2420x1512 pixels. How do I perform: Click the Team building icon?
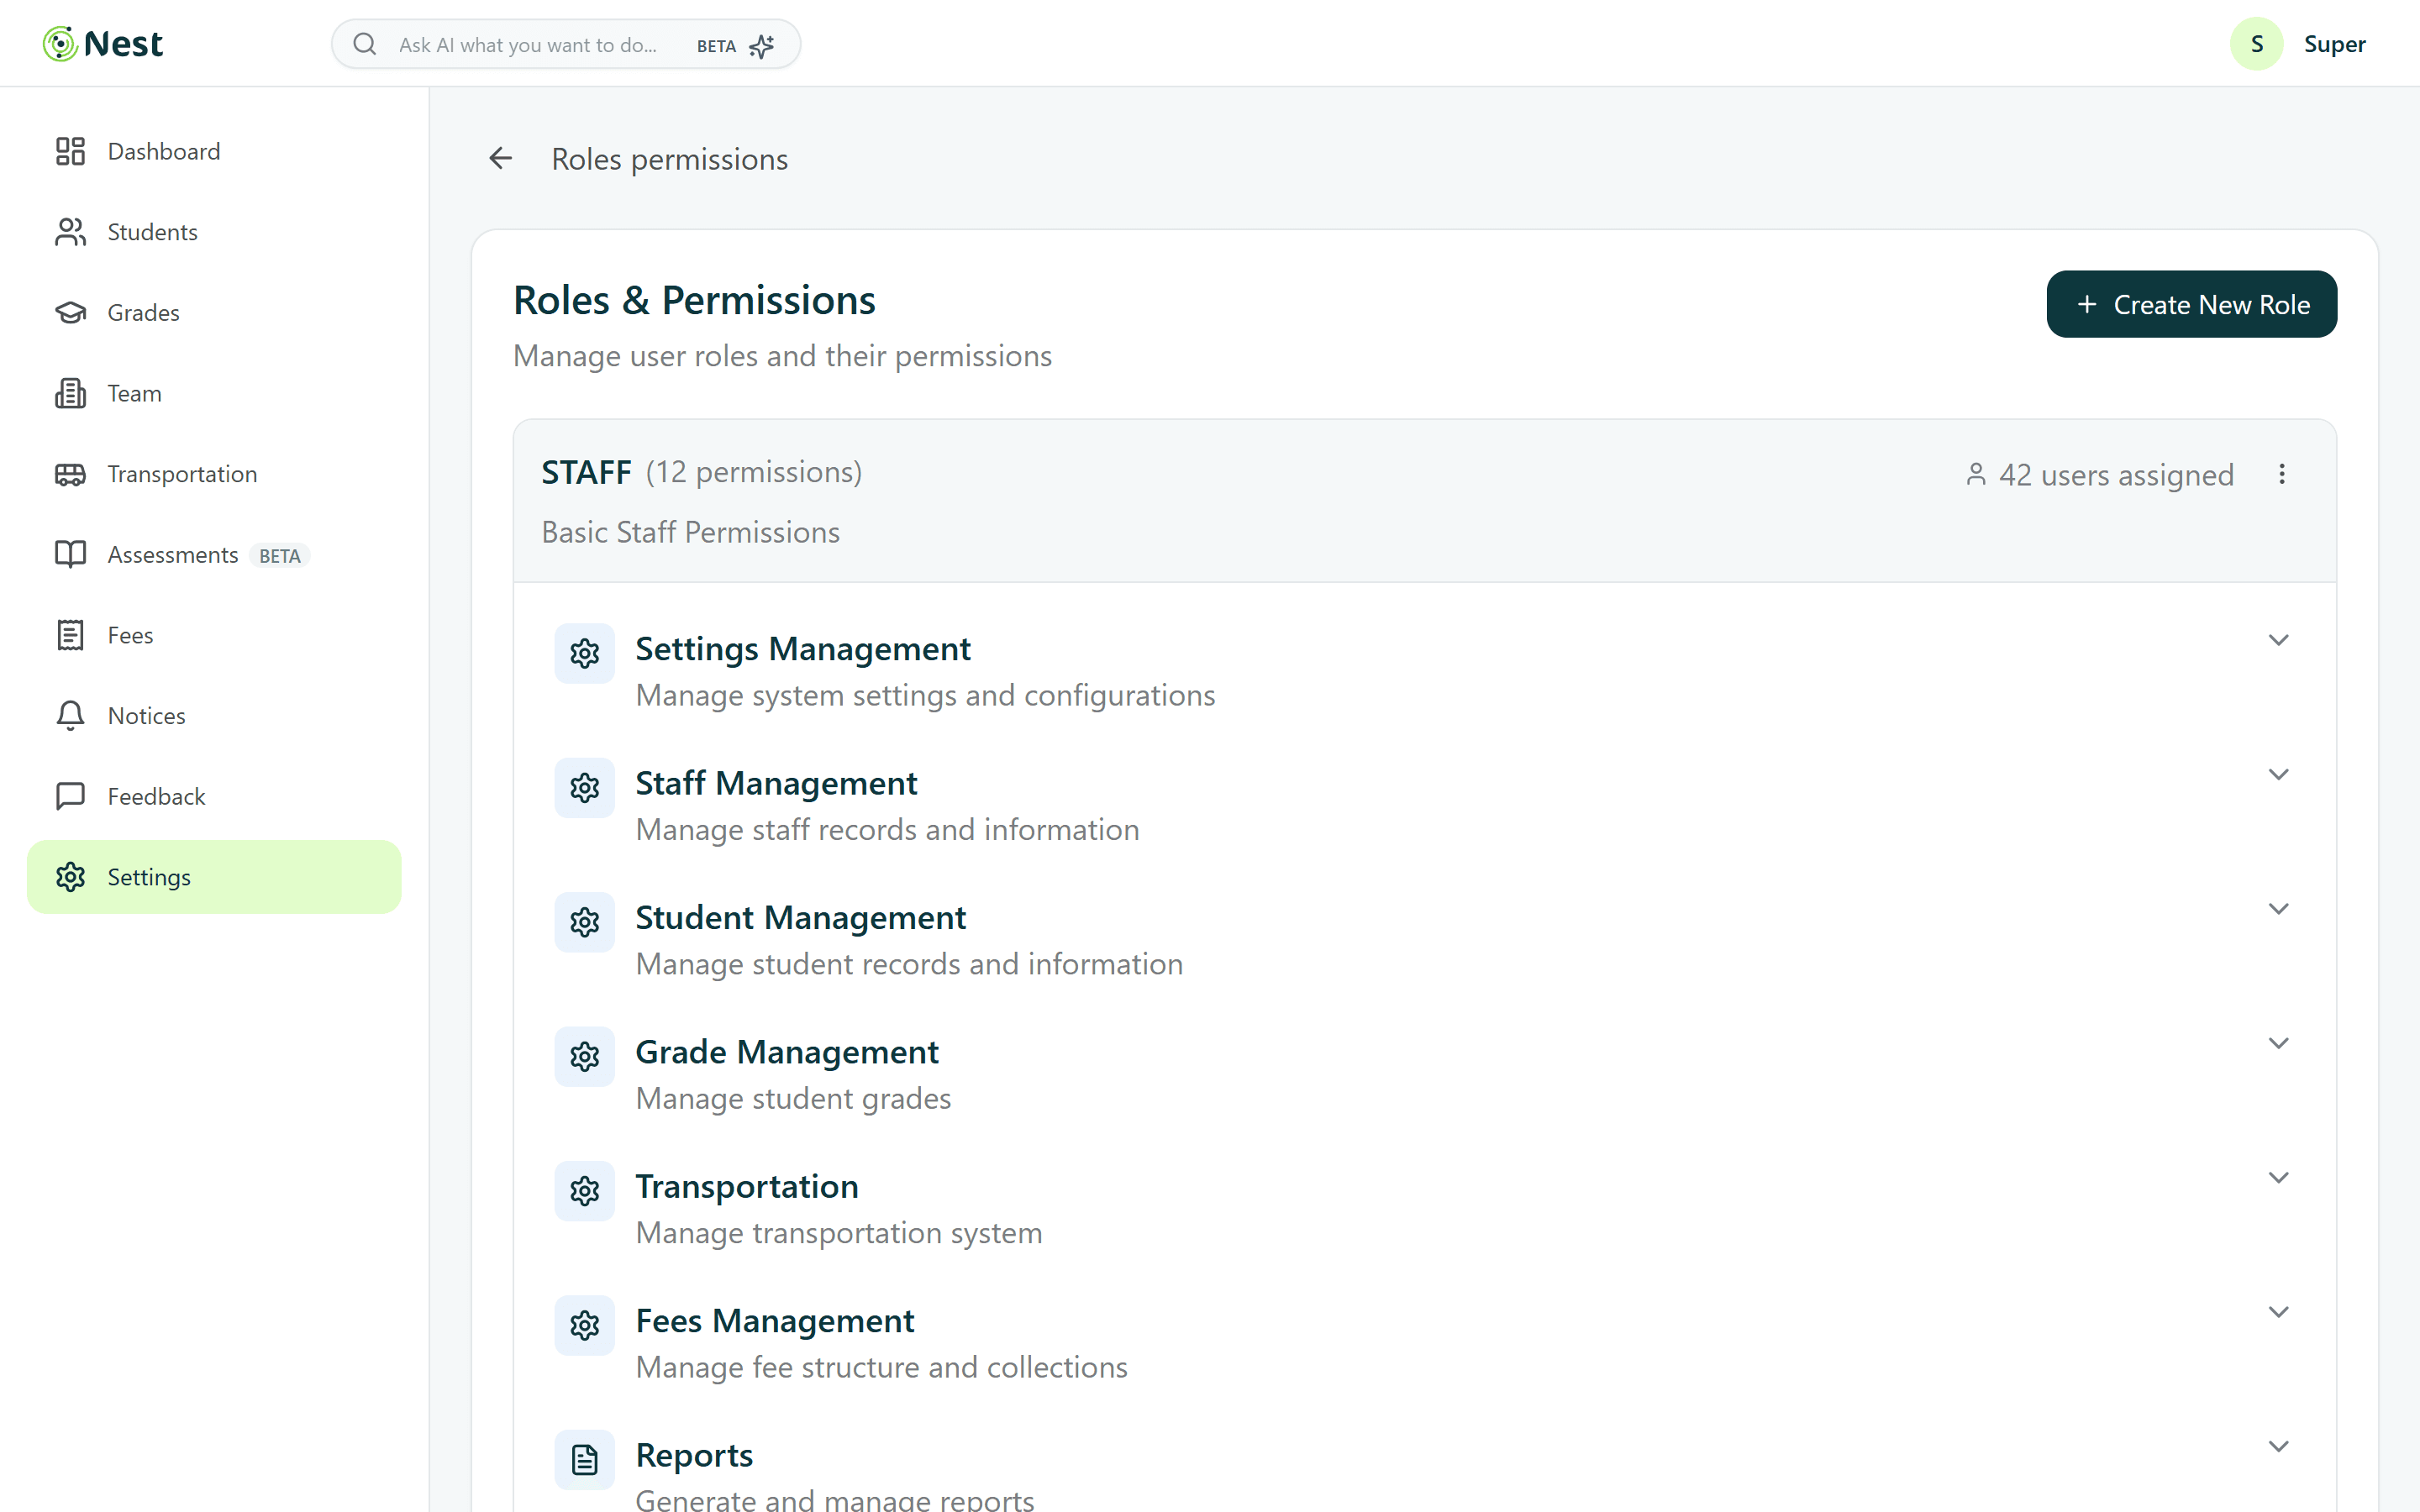[70, 393]
